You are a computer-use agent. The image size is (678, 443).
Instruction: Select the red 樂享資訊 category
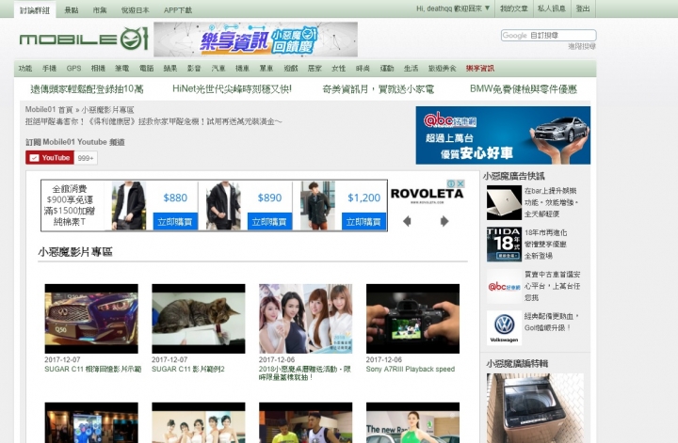click(480, 69)
